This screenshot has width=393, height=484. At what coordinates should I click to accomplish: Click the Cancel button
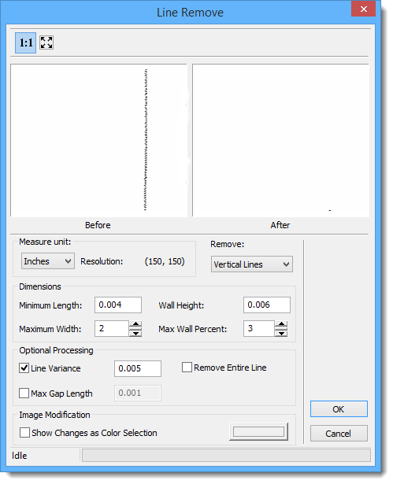pyautogui.click(x=339, y=434)
